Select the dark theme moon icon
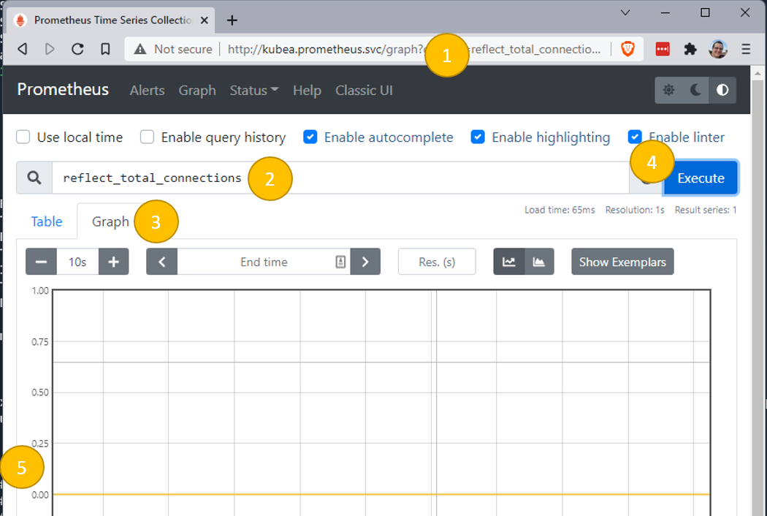767x516 pixels. click(695, 90)
